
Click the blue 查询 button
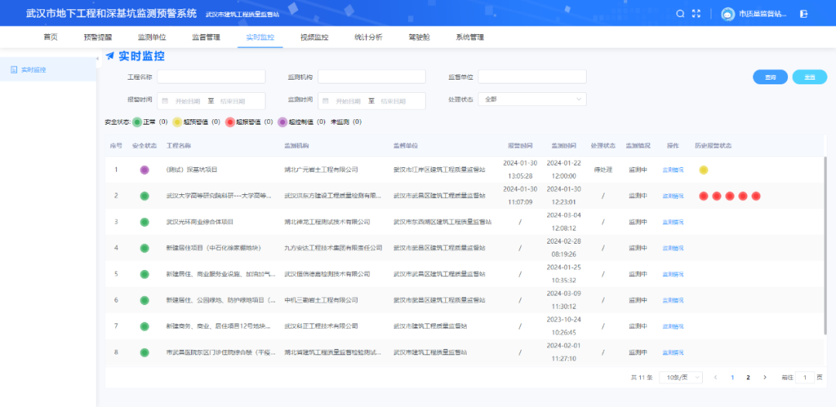(770, 77)
